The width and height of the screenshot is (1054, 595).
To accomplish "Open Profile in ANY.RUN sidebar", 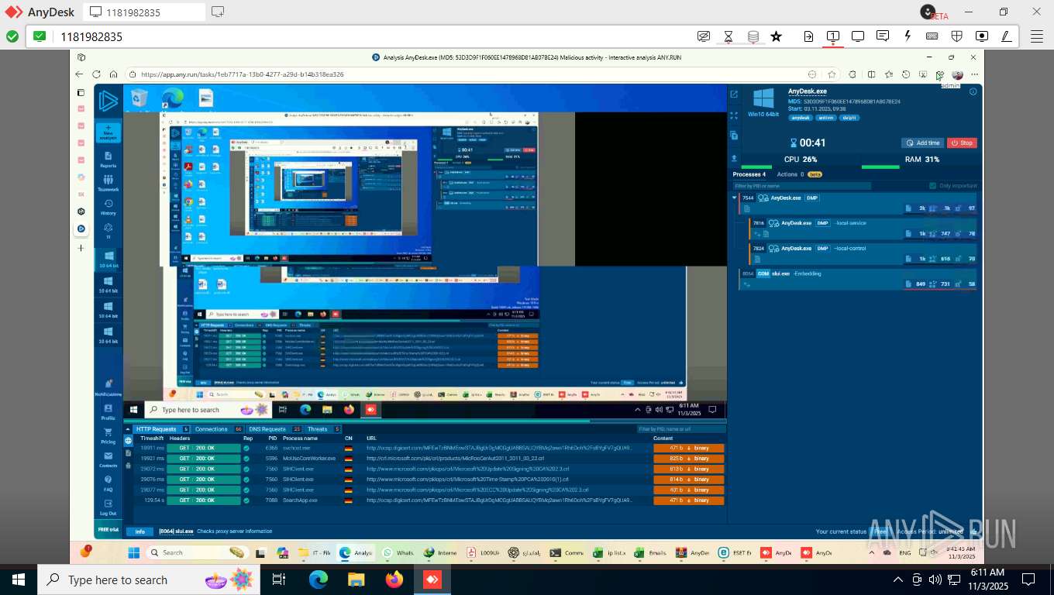I will point(108,411).
